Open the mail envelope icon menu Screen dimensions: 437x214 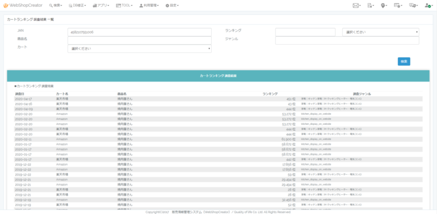click(357, 5)
